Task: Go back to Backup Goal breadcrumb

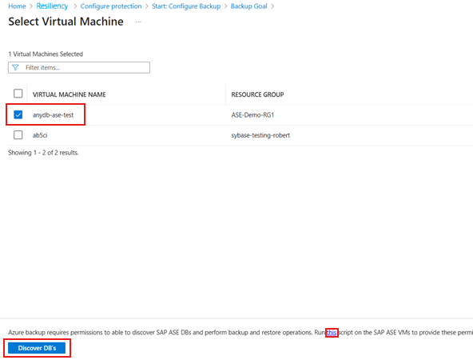Action: tap(248, 6)
